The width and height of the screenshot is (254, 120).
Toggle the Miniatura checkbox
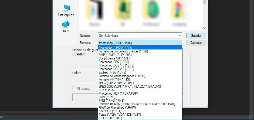coord(74,89)
